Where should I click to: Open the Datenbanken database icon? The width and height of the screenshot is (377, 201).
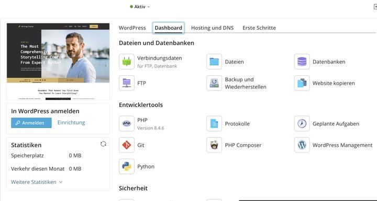[302, 62]
